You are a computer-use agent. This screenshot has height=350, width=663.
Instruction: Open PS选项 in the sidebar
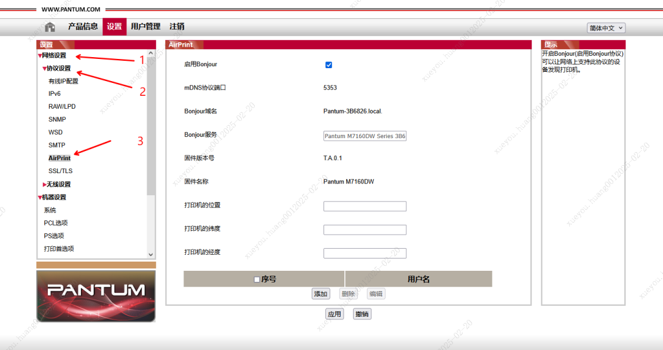pyautogui.click(x=54, y=236)
